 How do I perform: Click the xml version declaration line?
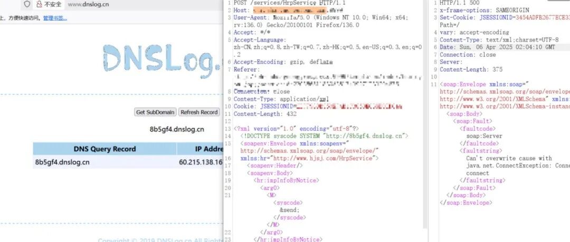296,129
